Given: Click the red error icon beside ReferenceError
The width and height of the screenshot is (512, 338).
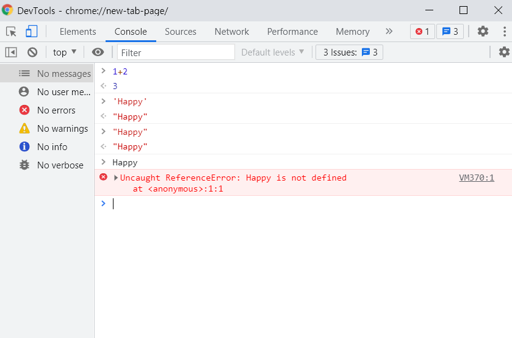Looking at the screenshot, I should pyautogui.click(x=104, y=178).
